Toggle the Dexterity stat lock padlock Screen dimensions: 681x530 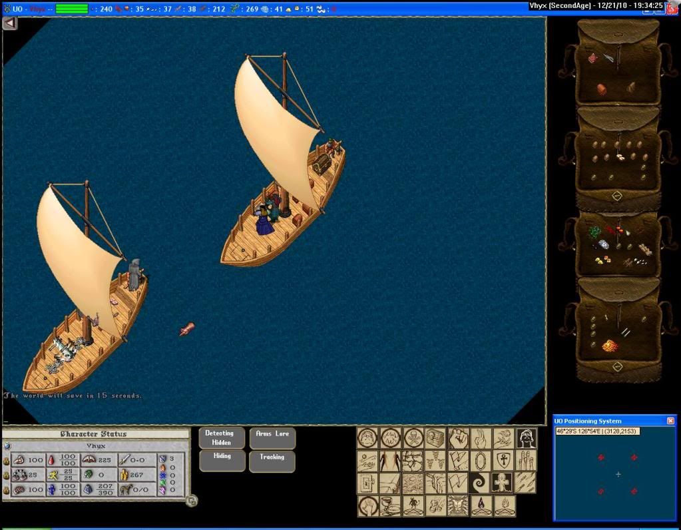point(6,475)
